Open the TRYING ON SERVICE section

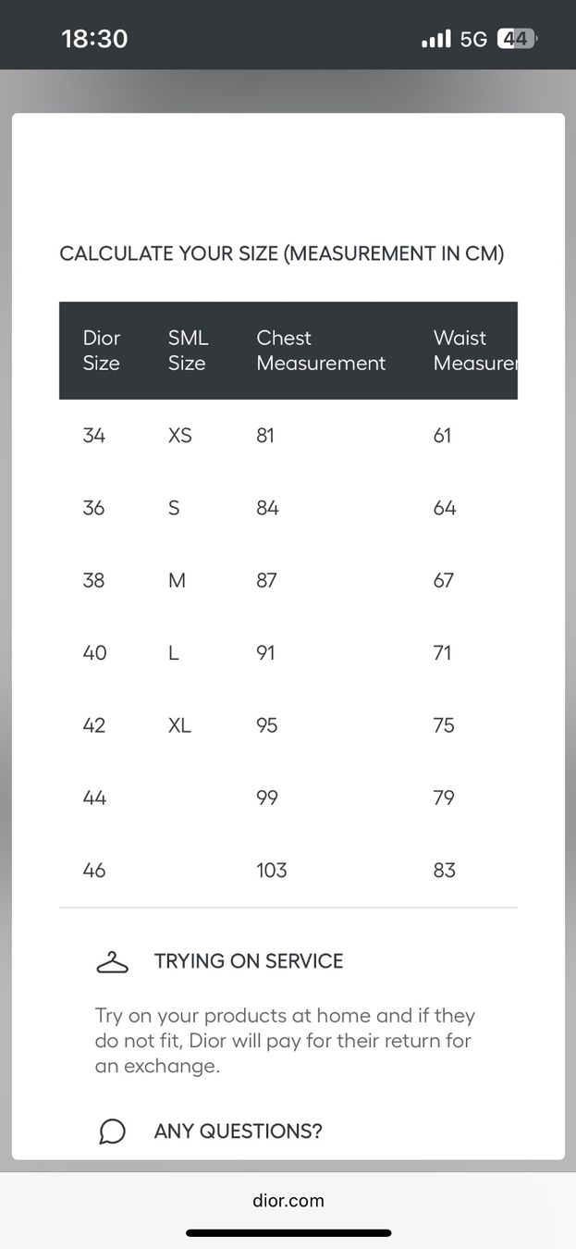[249, 961]
